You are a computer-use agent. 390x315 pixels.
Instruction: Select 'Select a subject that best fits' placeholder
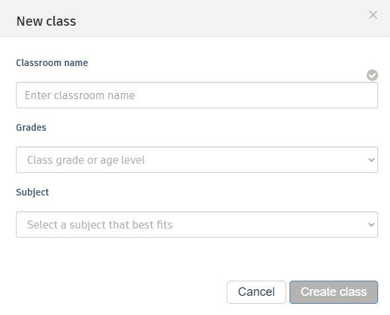click(x=100, y=225)
